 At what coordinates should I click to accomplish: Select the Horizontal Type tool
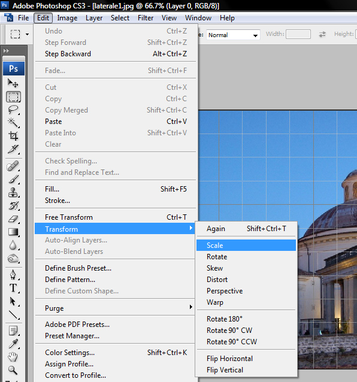[13, 288]
